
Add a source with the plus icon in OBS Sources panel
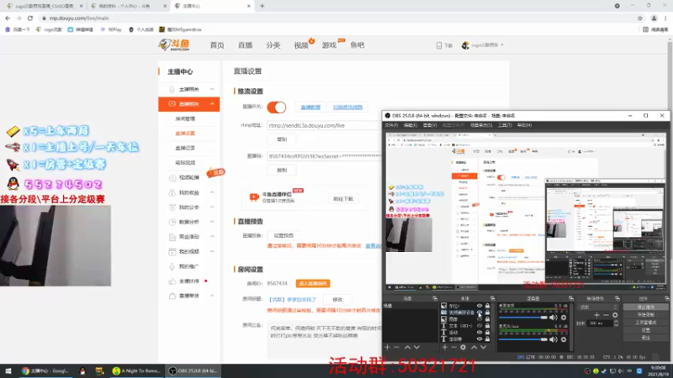point(445,347)
